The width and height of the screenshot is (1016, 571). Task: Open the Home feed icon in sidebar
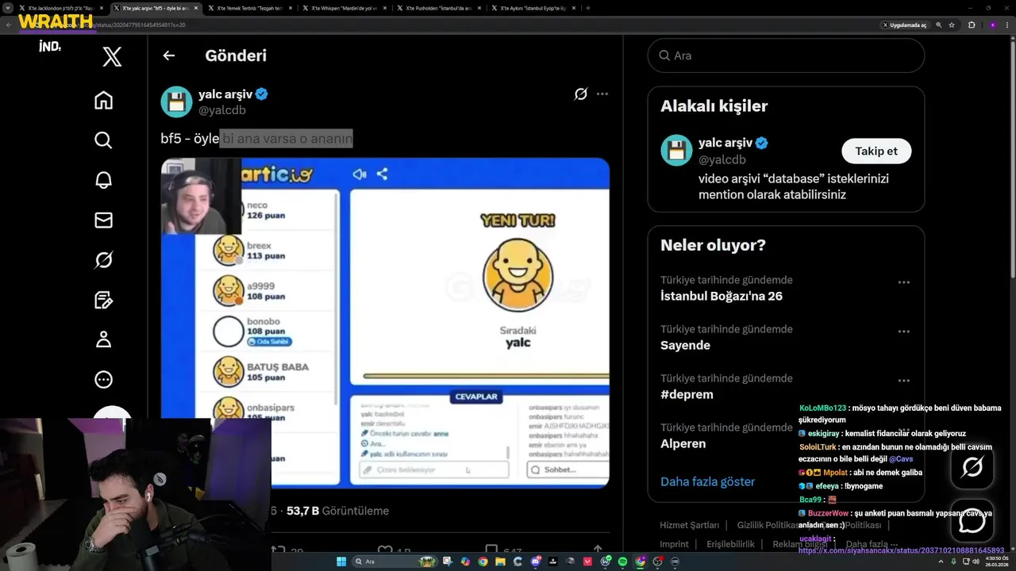pyautogui.click(x=103, y=101)
